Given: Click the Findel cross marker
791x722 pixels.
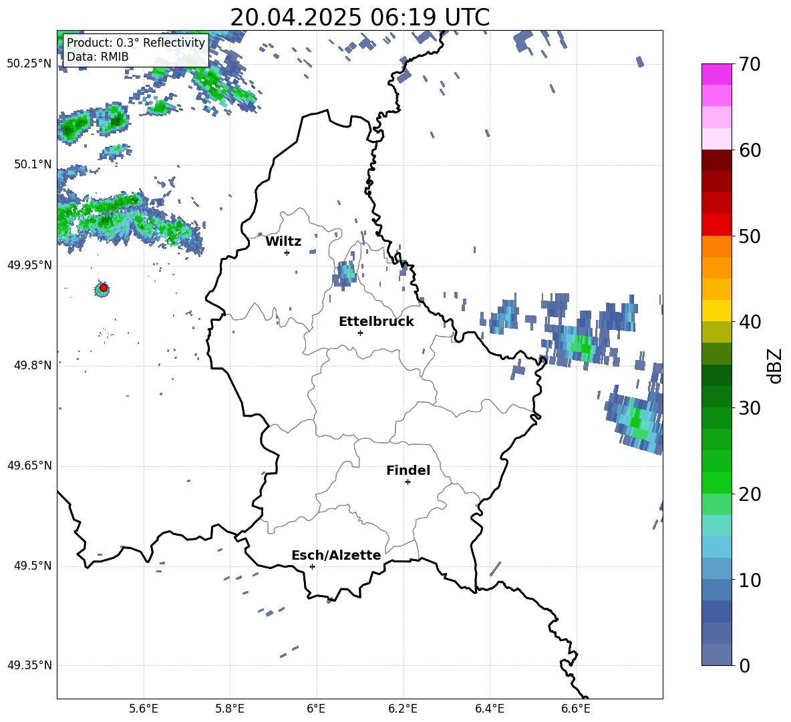Looking at the screenshot, I should click(x=408, y=482).
